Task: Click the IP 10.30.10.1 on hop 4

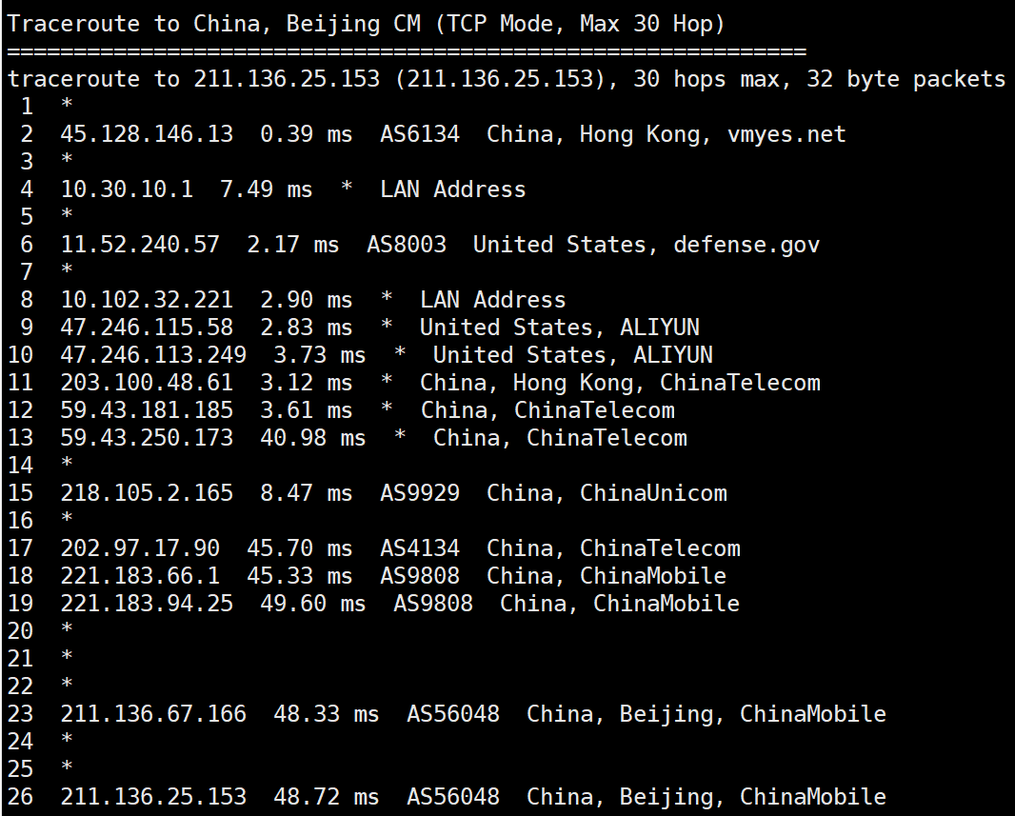Action: (127, 189)
